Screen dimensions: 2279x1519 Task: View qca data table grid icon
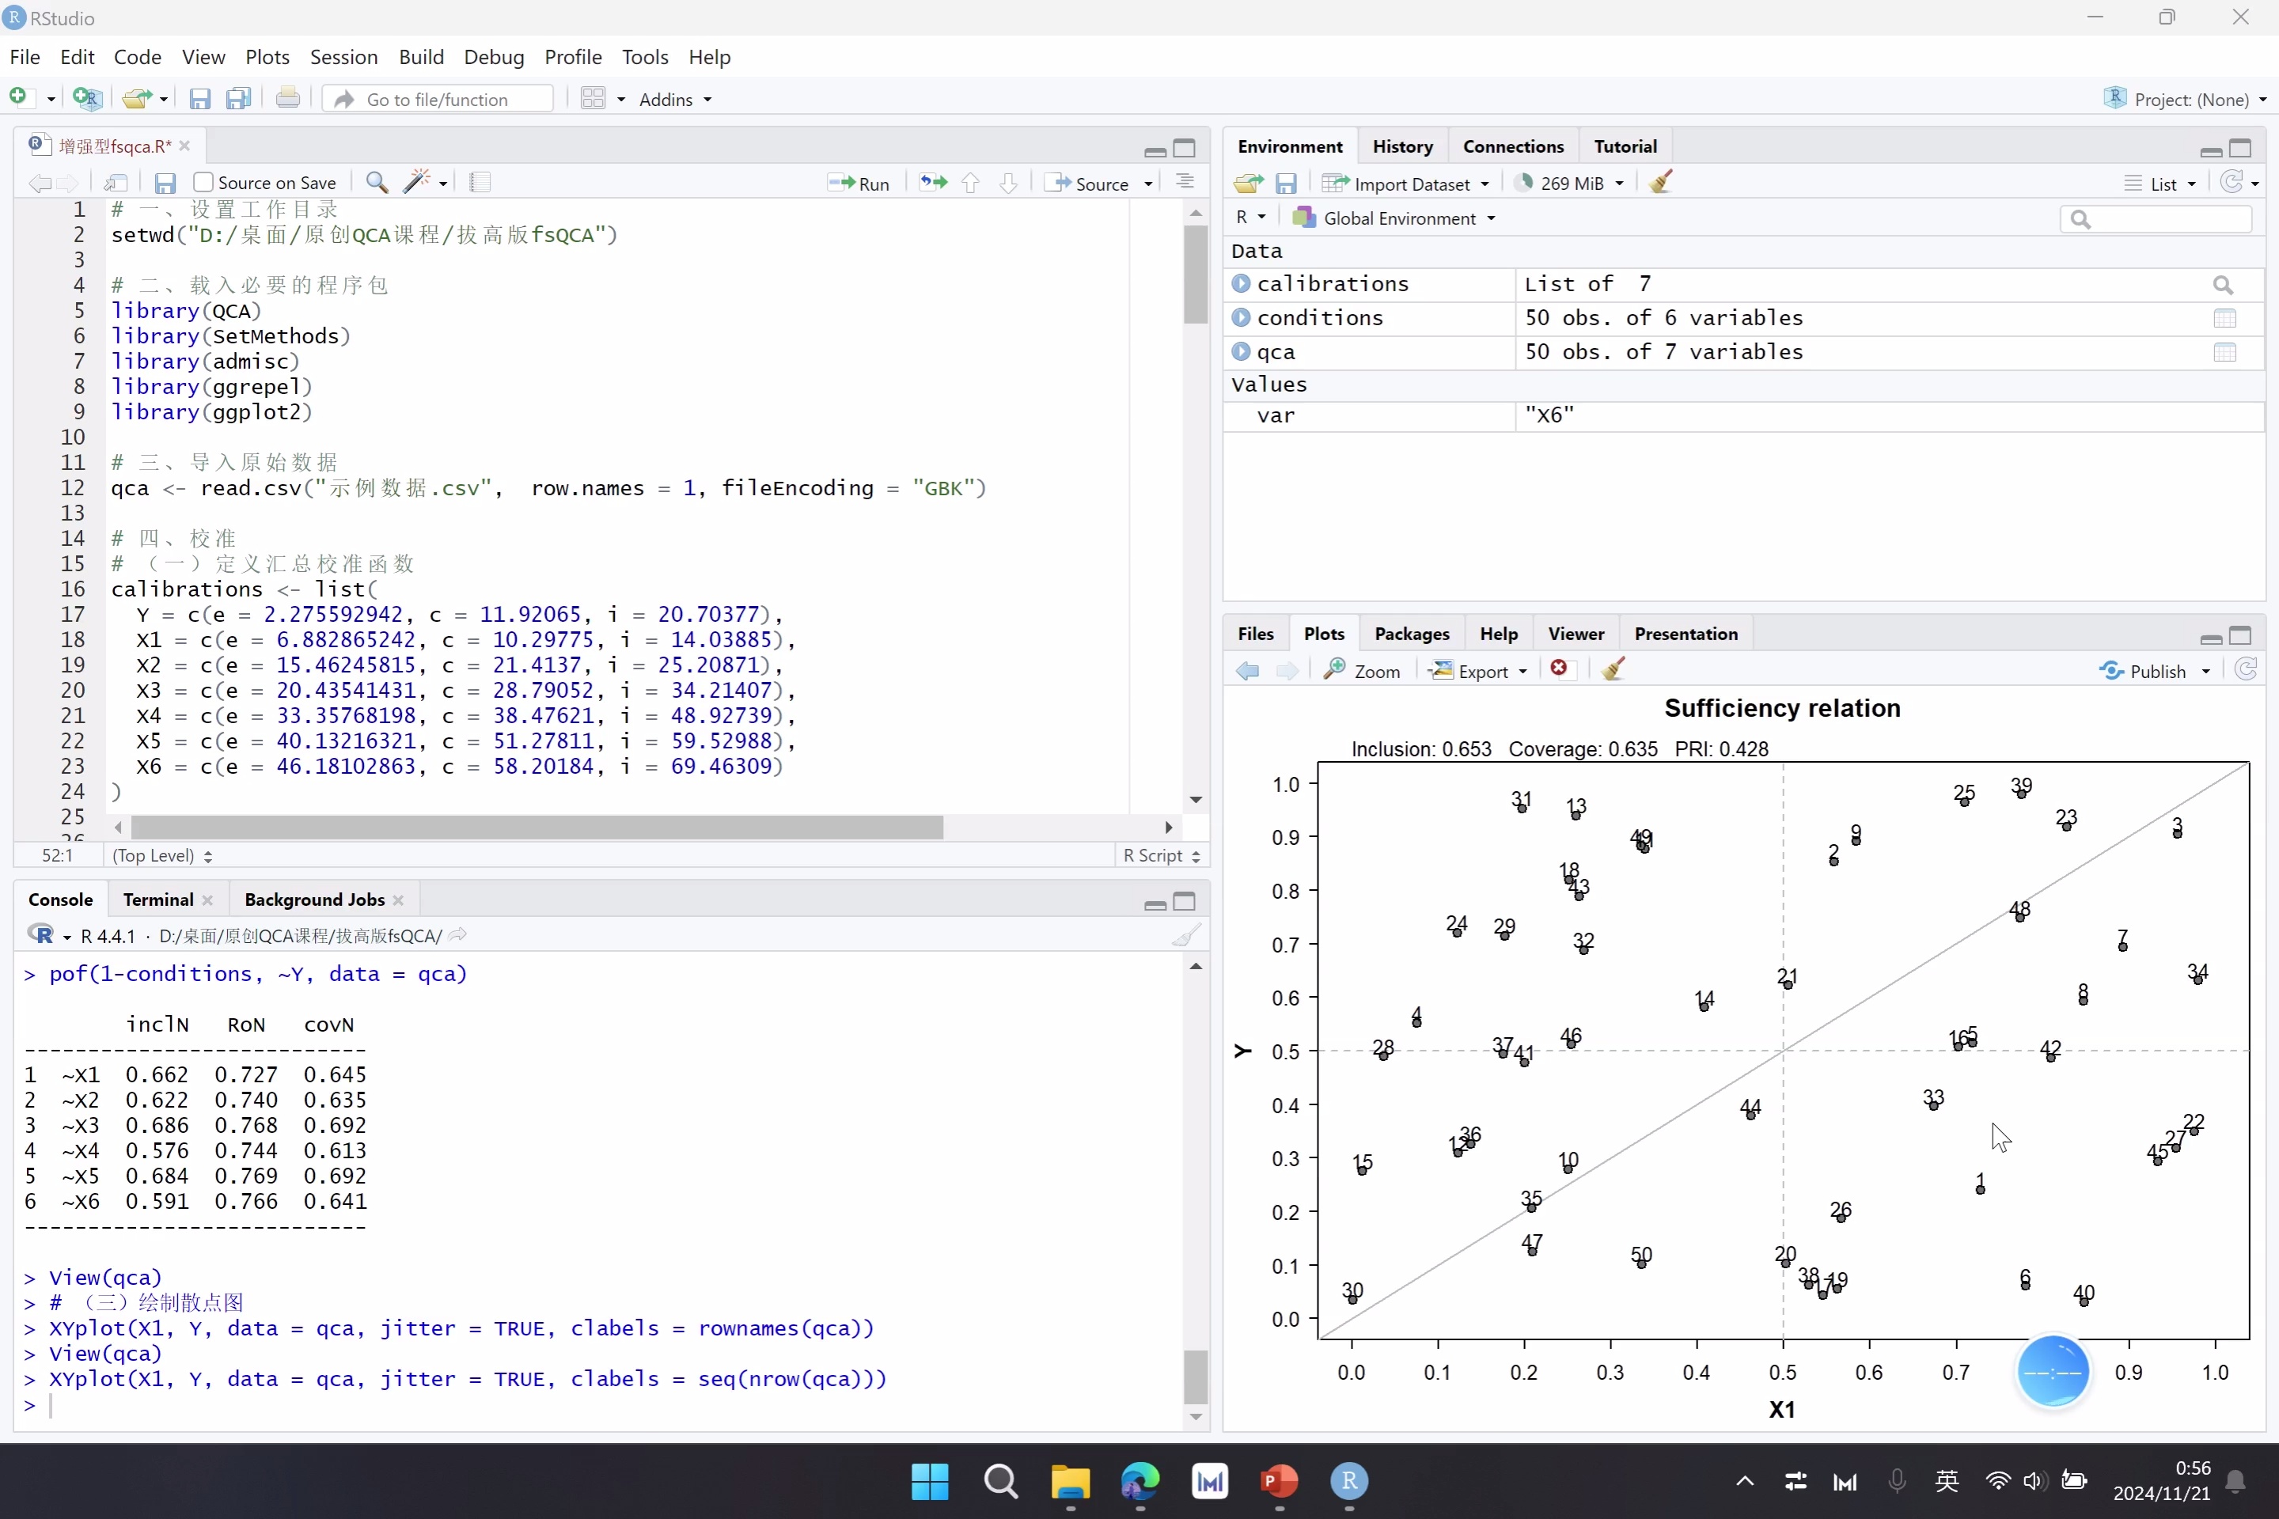point(2224,351)
